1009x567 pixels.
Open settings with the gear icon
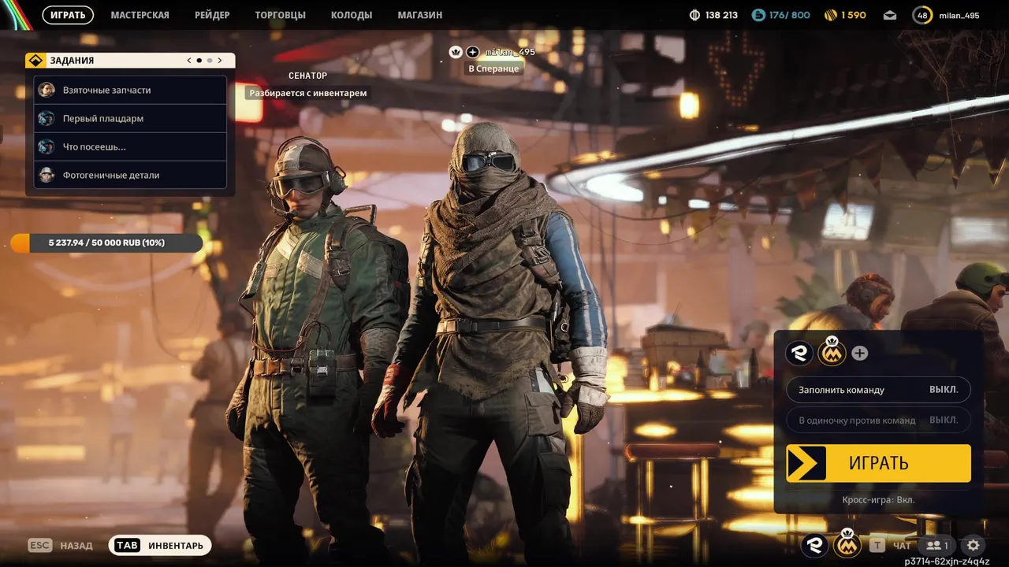coord(974,545)
